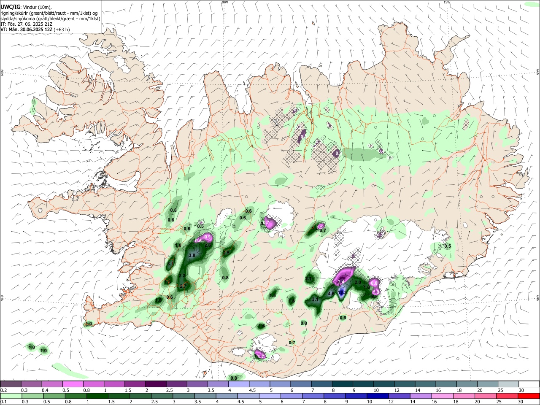Click the magenta 1 swatch in the snow legend

(114, 384)
